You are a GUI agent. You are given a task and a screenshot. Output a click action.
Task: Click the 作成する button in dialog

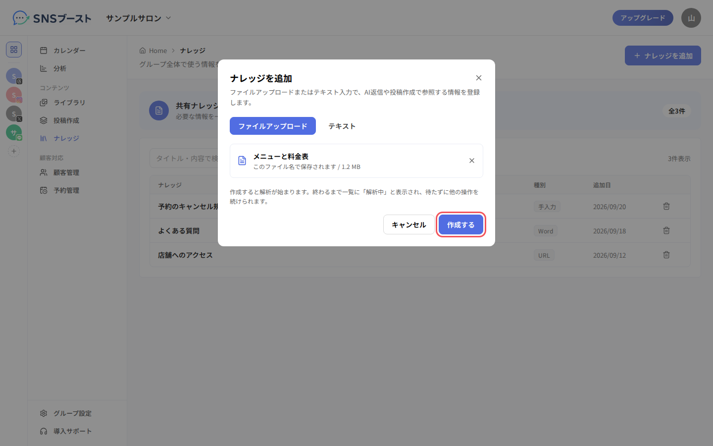[460, 224]
